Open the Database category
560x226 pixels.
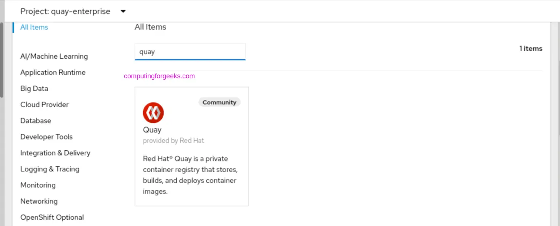[x=36, y=121]
